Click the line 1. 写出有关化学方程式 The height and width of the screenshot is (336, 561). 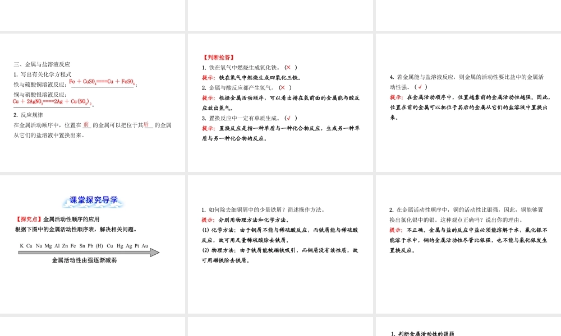(x=42, y=74)
